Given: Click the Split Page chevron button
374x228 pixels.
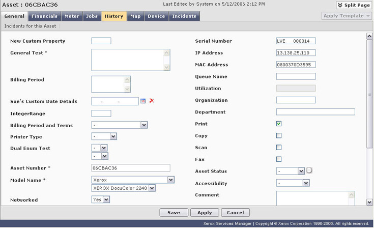Looking at the screenshot, I should click(354, 5).
